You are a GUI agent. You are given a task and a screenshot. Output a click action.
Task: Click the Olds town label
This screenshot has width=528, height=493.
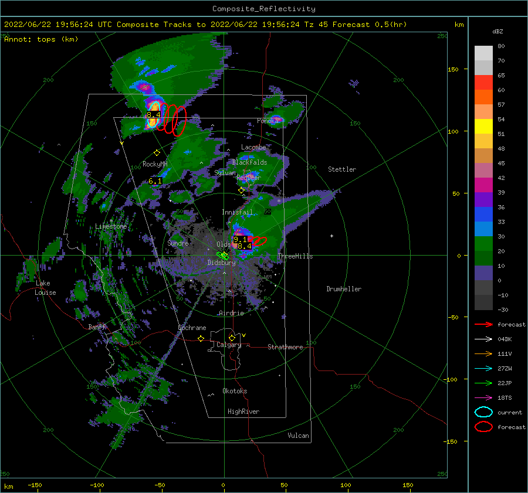point(224,244)
